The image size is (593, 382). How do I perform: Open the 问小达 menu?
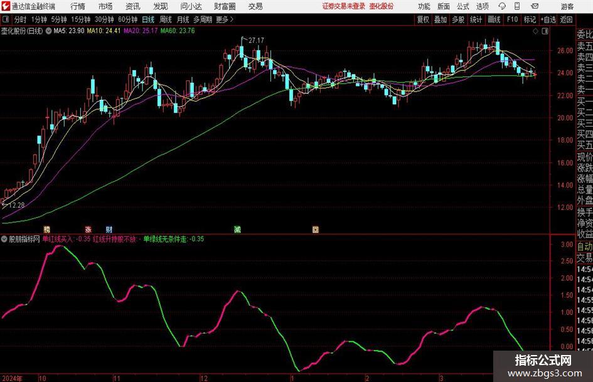coord(191,6)
